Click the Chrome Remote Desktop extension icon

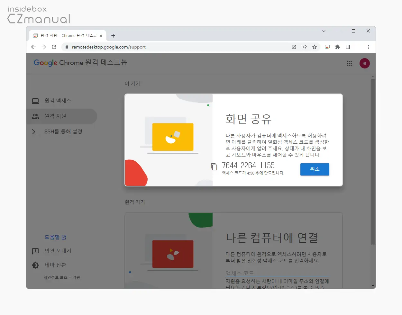[x=327, y=47]
